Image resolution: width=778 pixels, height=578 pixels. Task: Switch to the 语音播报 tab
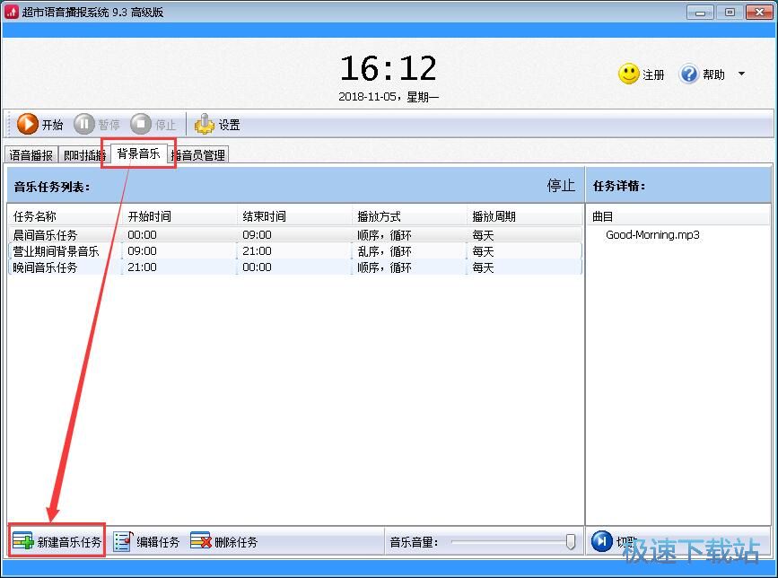[x=31, y=154]
